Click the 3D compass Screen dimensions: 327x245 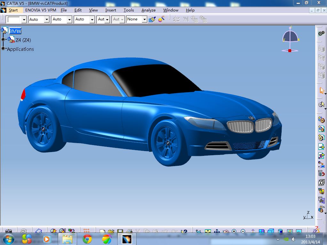pyautogui.click(x=290, y=39)
